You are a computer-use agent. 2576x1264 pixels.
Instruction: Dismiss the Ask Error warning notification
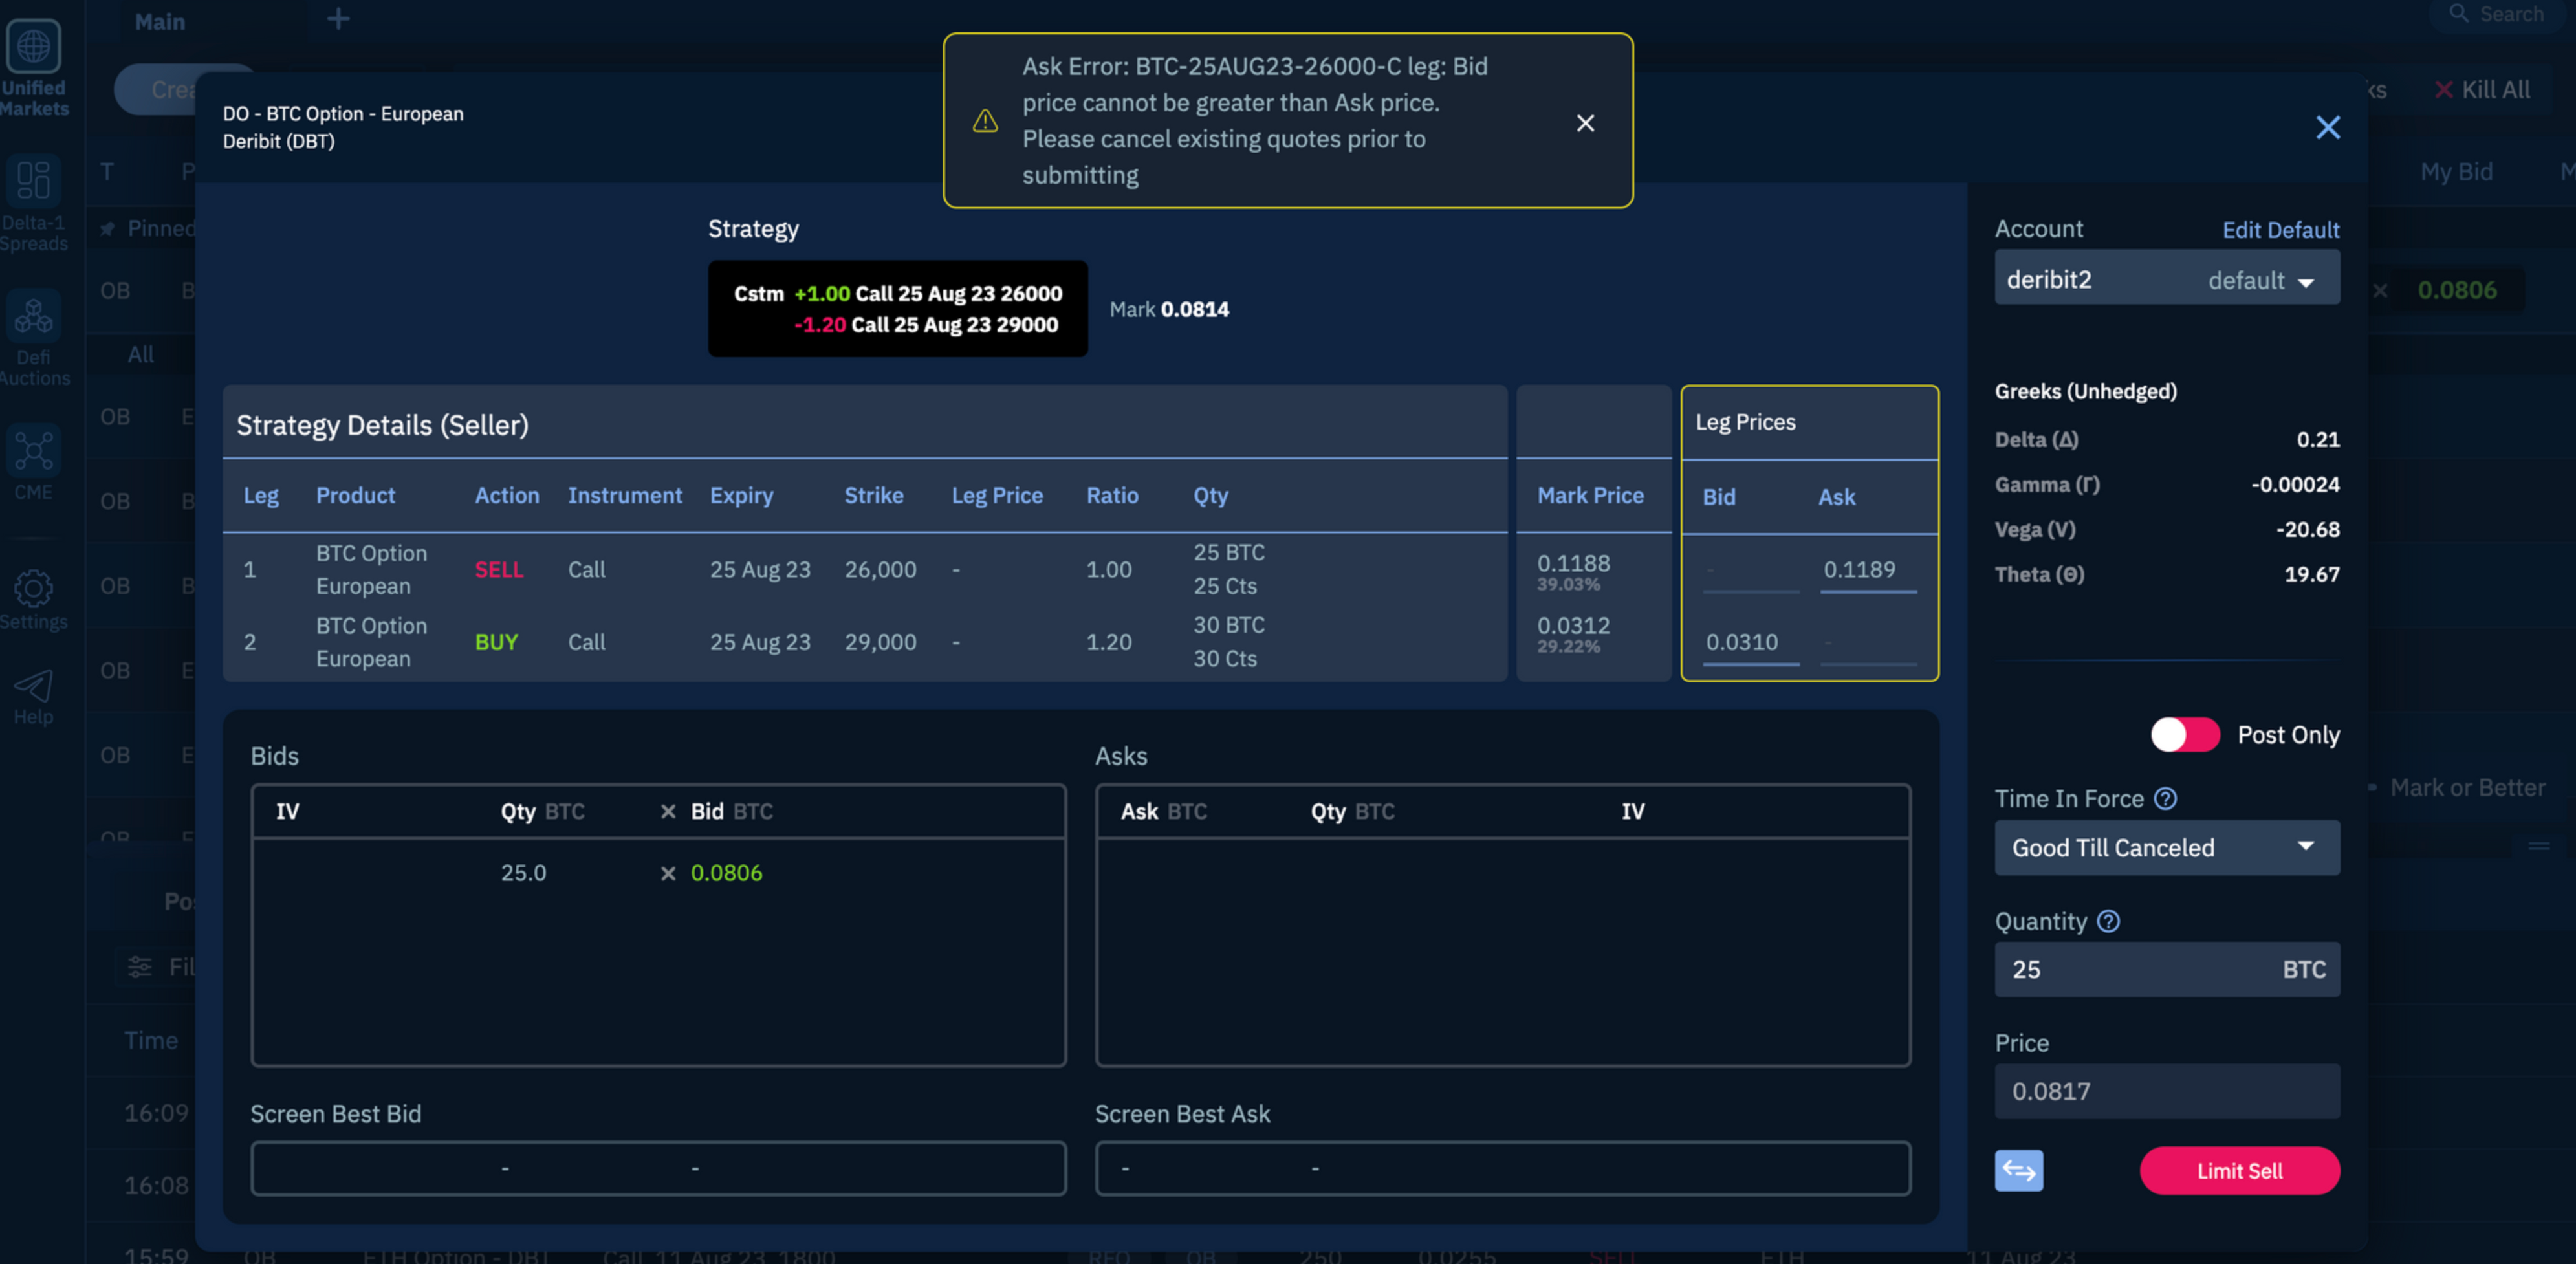click(1585, 123)
